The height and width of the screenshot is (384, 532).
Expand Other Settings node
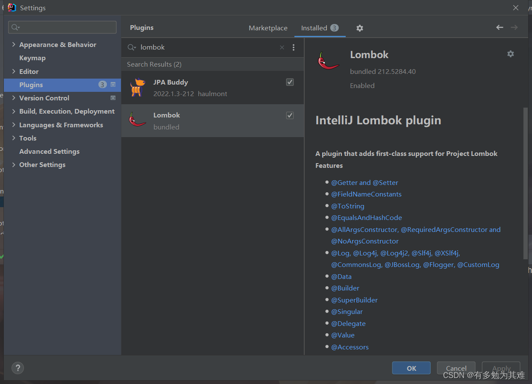point(14,164)
